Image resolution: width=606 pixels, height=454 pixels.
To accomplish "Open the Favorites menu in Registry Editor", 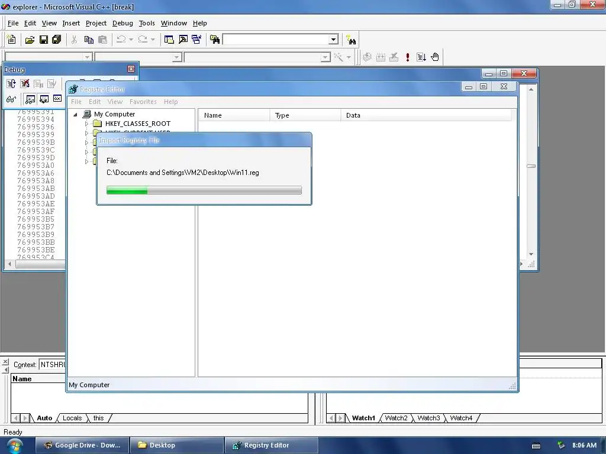I will [x=143, y=102].
